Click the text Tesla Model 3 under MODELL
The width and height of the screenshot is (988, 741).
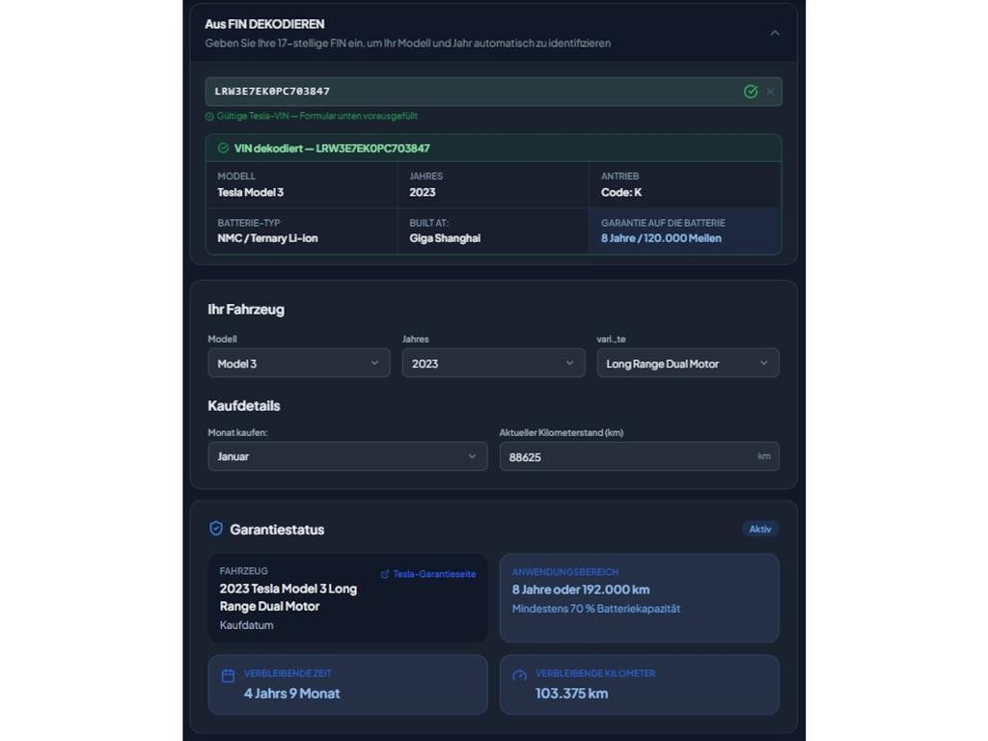pyautogui.click(x=250, y=193)
